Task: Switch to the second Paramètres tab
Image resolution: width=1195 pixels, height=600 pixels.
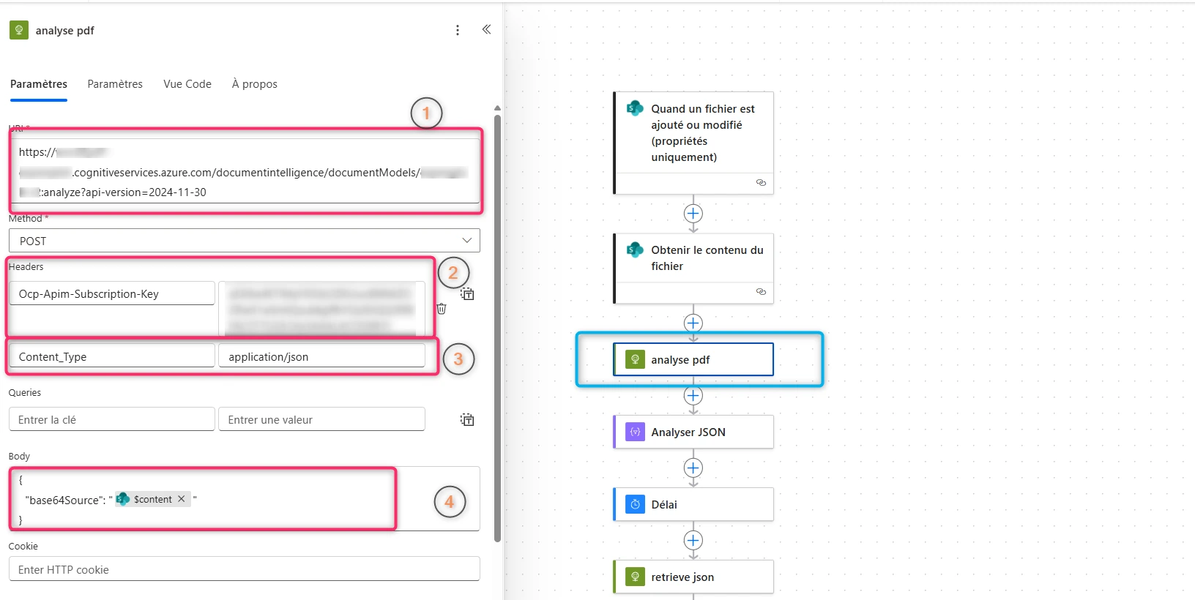Action: pos(115,84)
